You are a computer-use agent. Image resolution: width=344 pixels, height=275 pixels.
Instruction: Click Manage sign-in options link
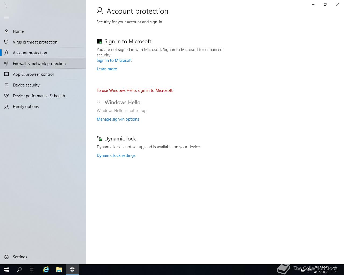click(x=118, y=119)
